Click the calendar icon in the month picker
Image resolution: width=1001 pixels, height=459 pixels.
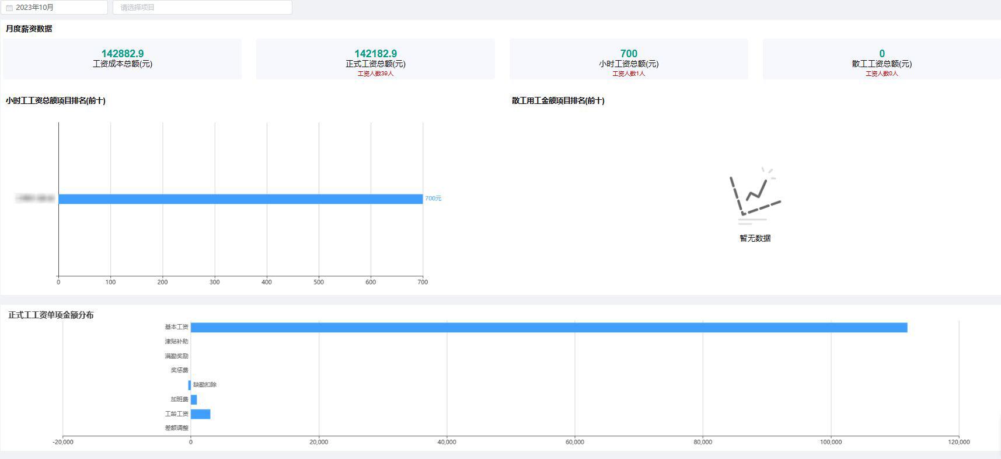point(9,8)
